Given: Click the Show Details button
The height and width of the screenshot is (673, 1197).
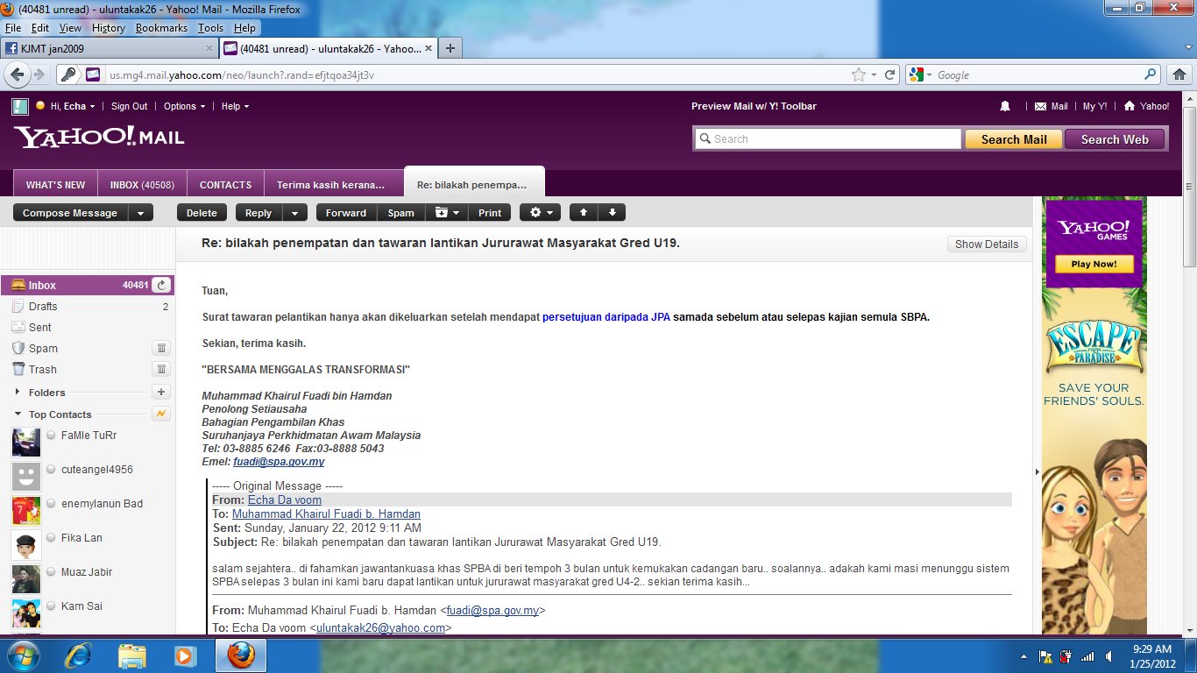Looking at the screenshot, I should pos(987,244).
